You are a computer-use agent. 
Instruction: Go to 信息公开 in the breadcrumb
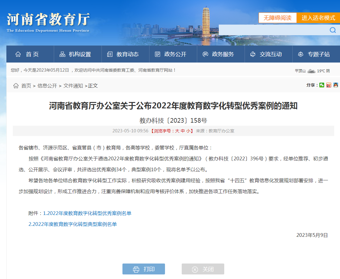pyautogui.click(x=47, y=86)
